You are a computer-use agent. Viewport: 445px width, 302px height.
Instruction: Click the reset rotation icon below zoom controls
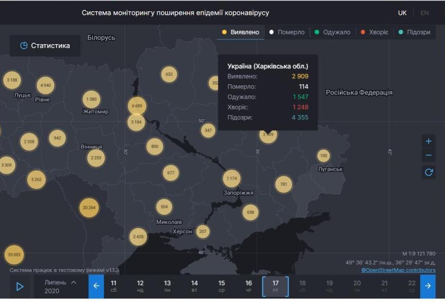coord(428,173)
